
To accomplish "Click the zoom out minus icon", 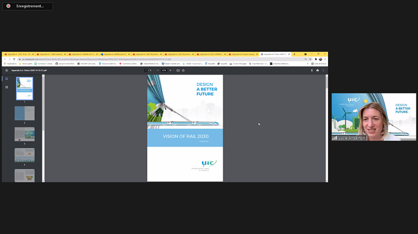I will 158,70.
